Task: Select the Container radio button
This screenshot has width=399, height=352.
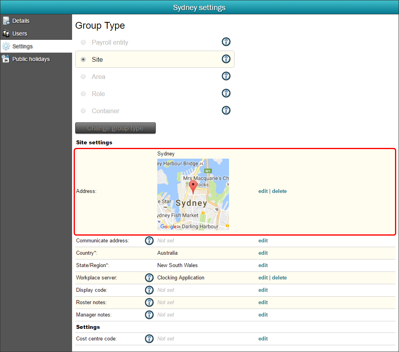Action: coord(83,111)
